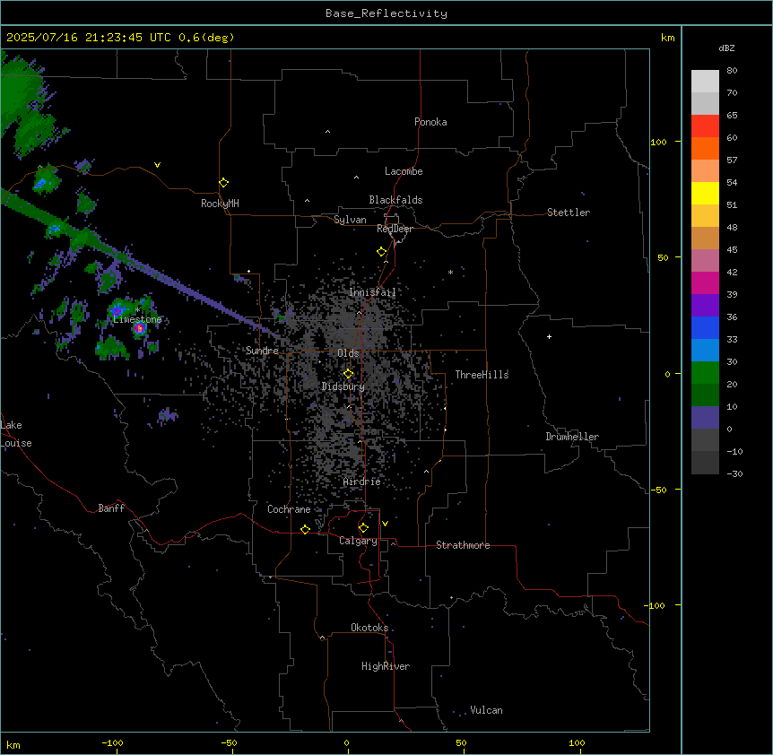
Task: Click the Sylvan label on the map
Action: click(350, 220)
